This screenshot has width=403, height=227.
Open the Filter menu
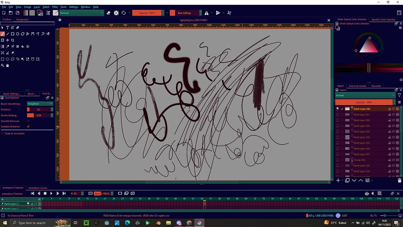[x=55, y=7]
